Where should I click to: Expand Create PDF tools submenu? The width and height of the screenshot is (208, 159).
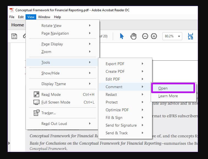125,71
